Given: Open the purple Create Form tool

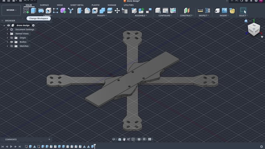Looking at the screenshot, I should pyautogui.click(x=63, y=11).
